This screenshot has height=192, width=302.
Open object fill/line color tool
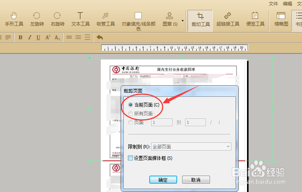coord(138,21)
